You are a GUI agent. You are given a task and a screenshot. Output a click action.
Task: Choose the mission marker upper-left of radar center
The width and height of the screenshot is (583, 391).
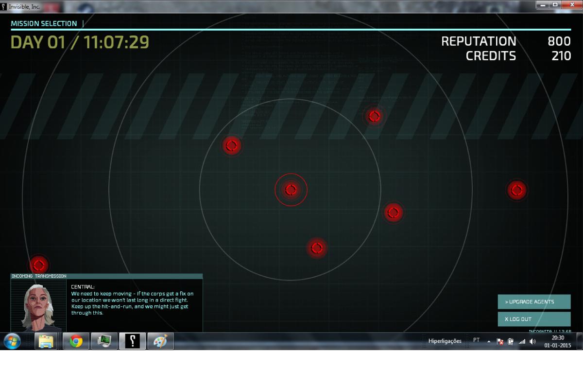[x=232, y=145]
